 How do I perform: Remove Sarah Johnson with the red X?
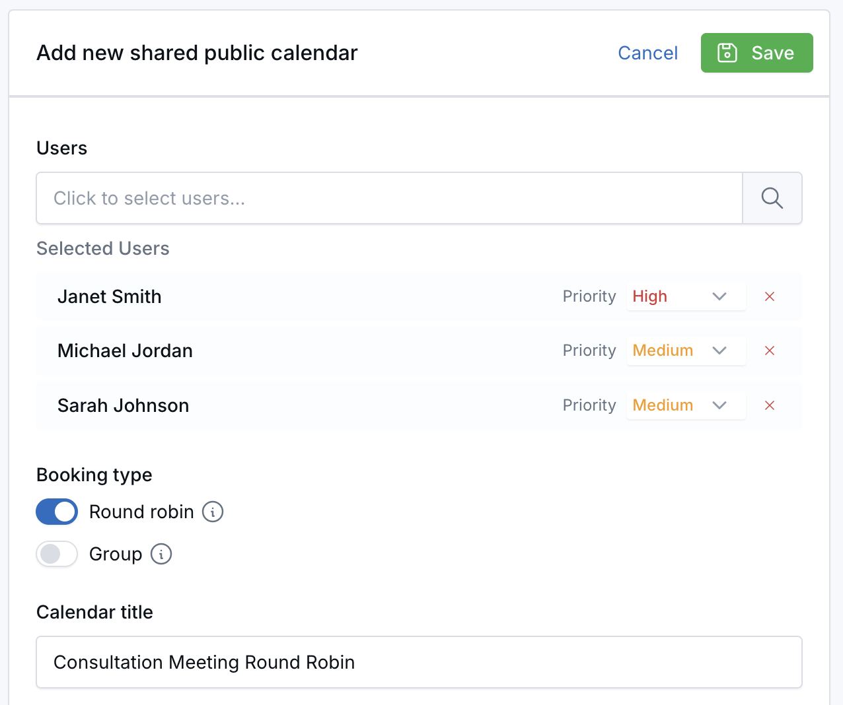pyautogui.click(x=769, y=405)
